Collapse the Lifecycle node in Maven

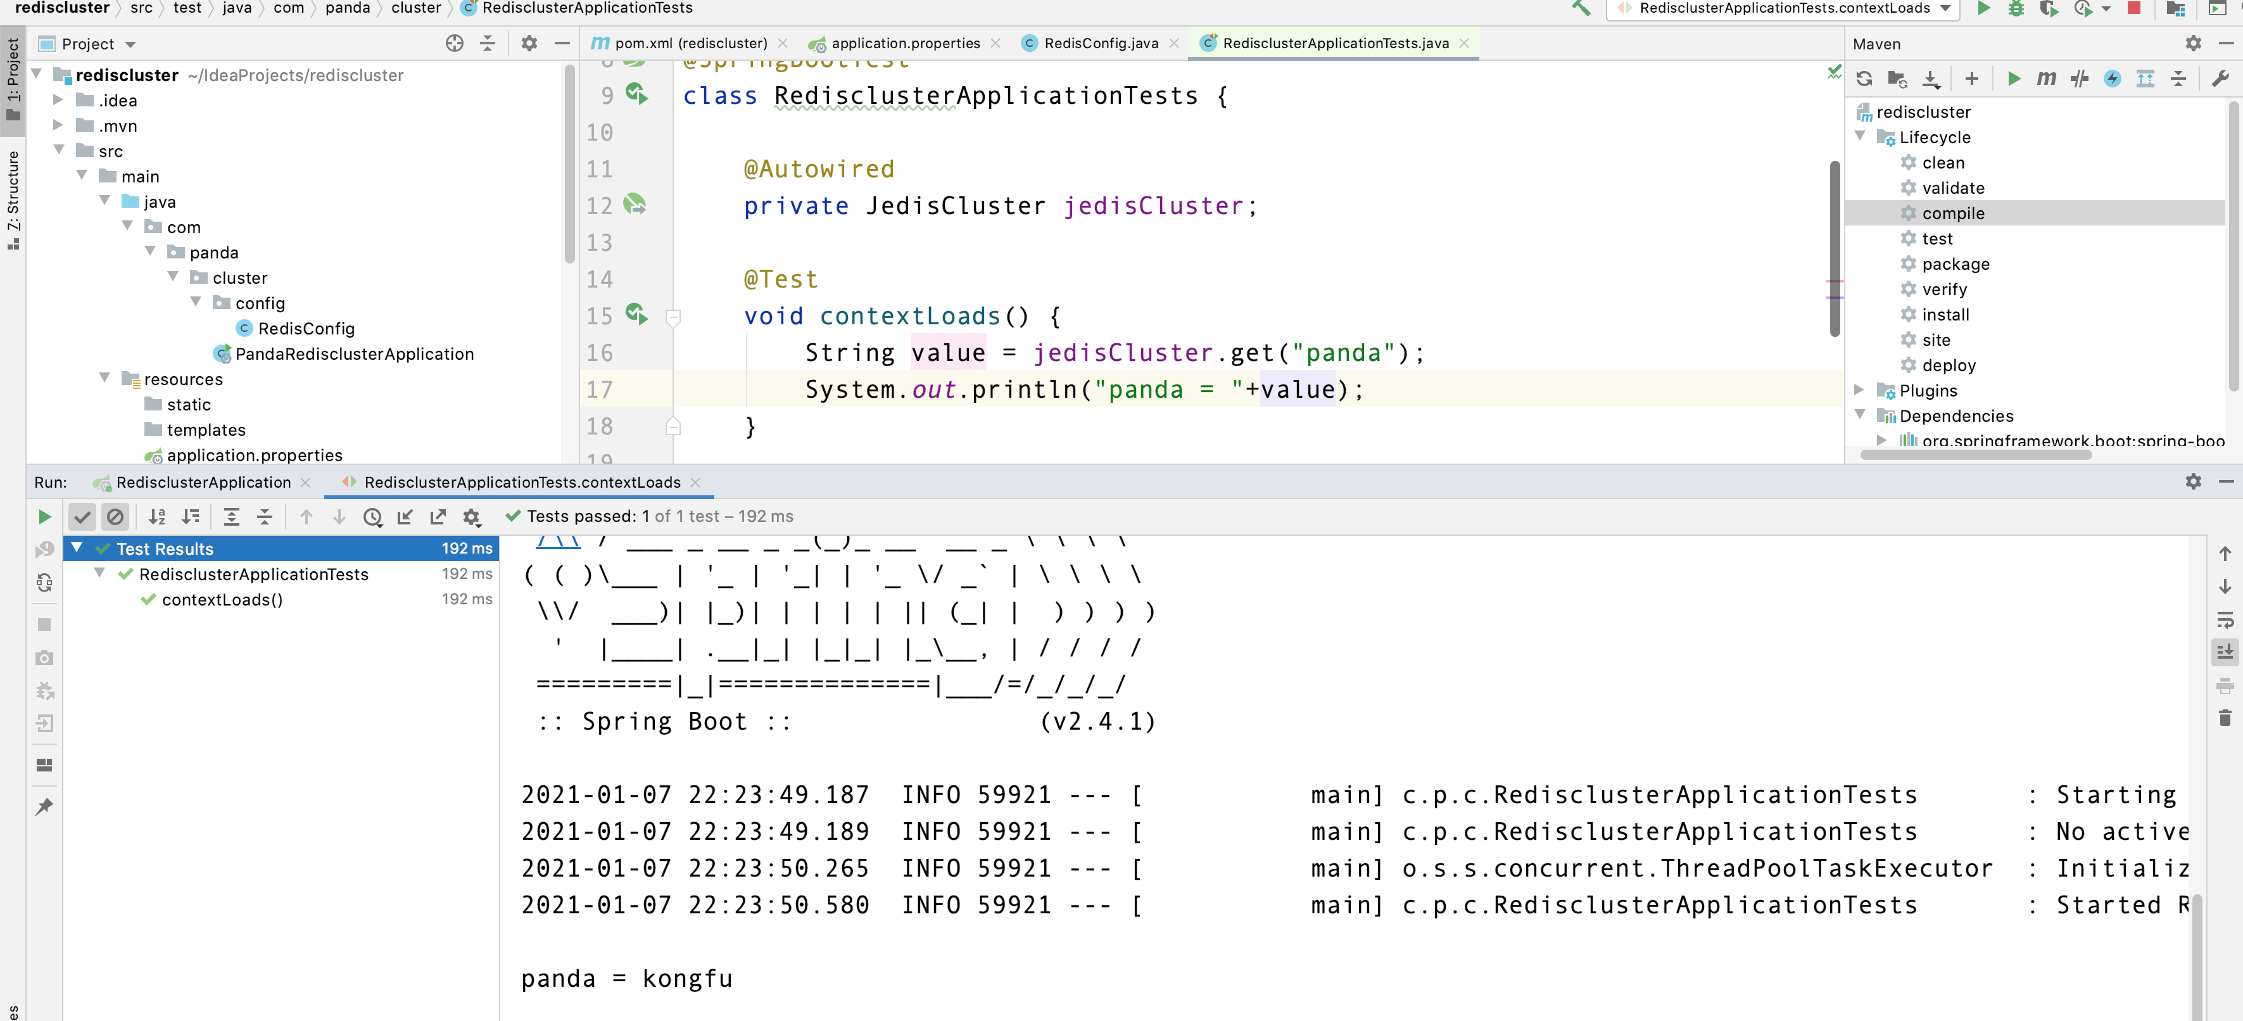[x=1860, y=137]
